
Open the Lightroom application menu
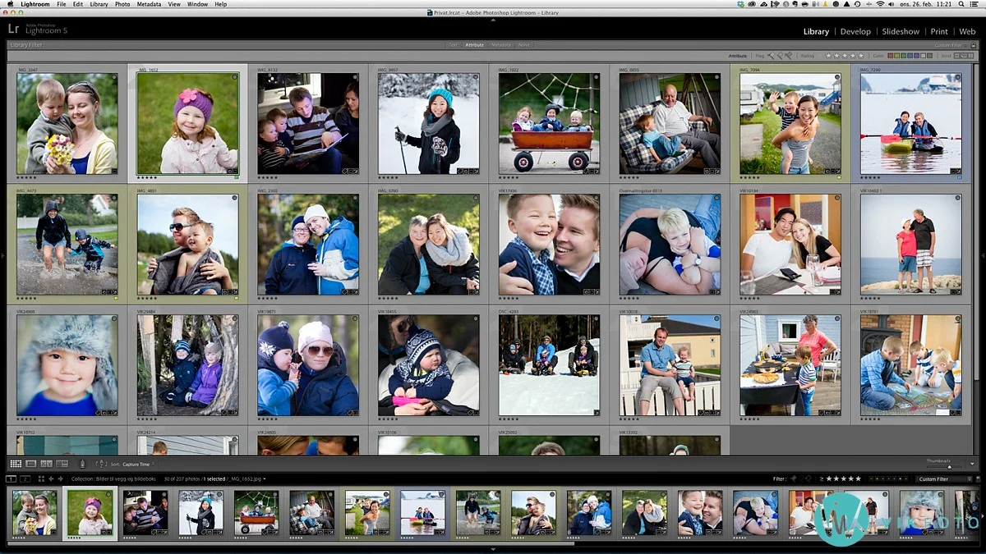35,4
